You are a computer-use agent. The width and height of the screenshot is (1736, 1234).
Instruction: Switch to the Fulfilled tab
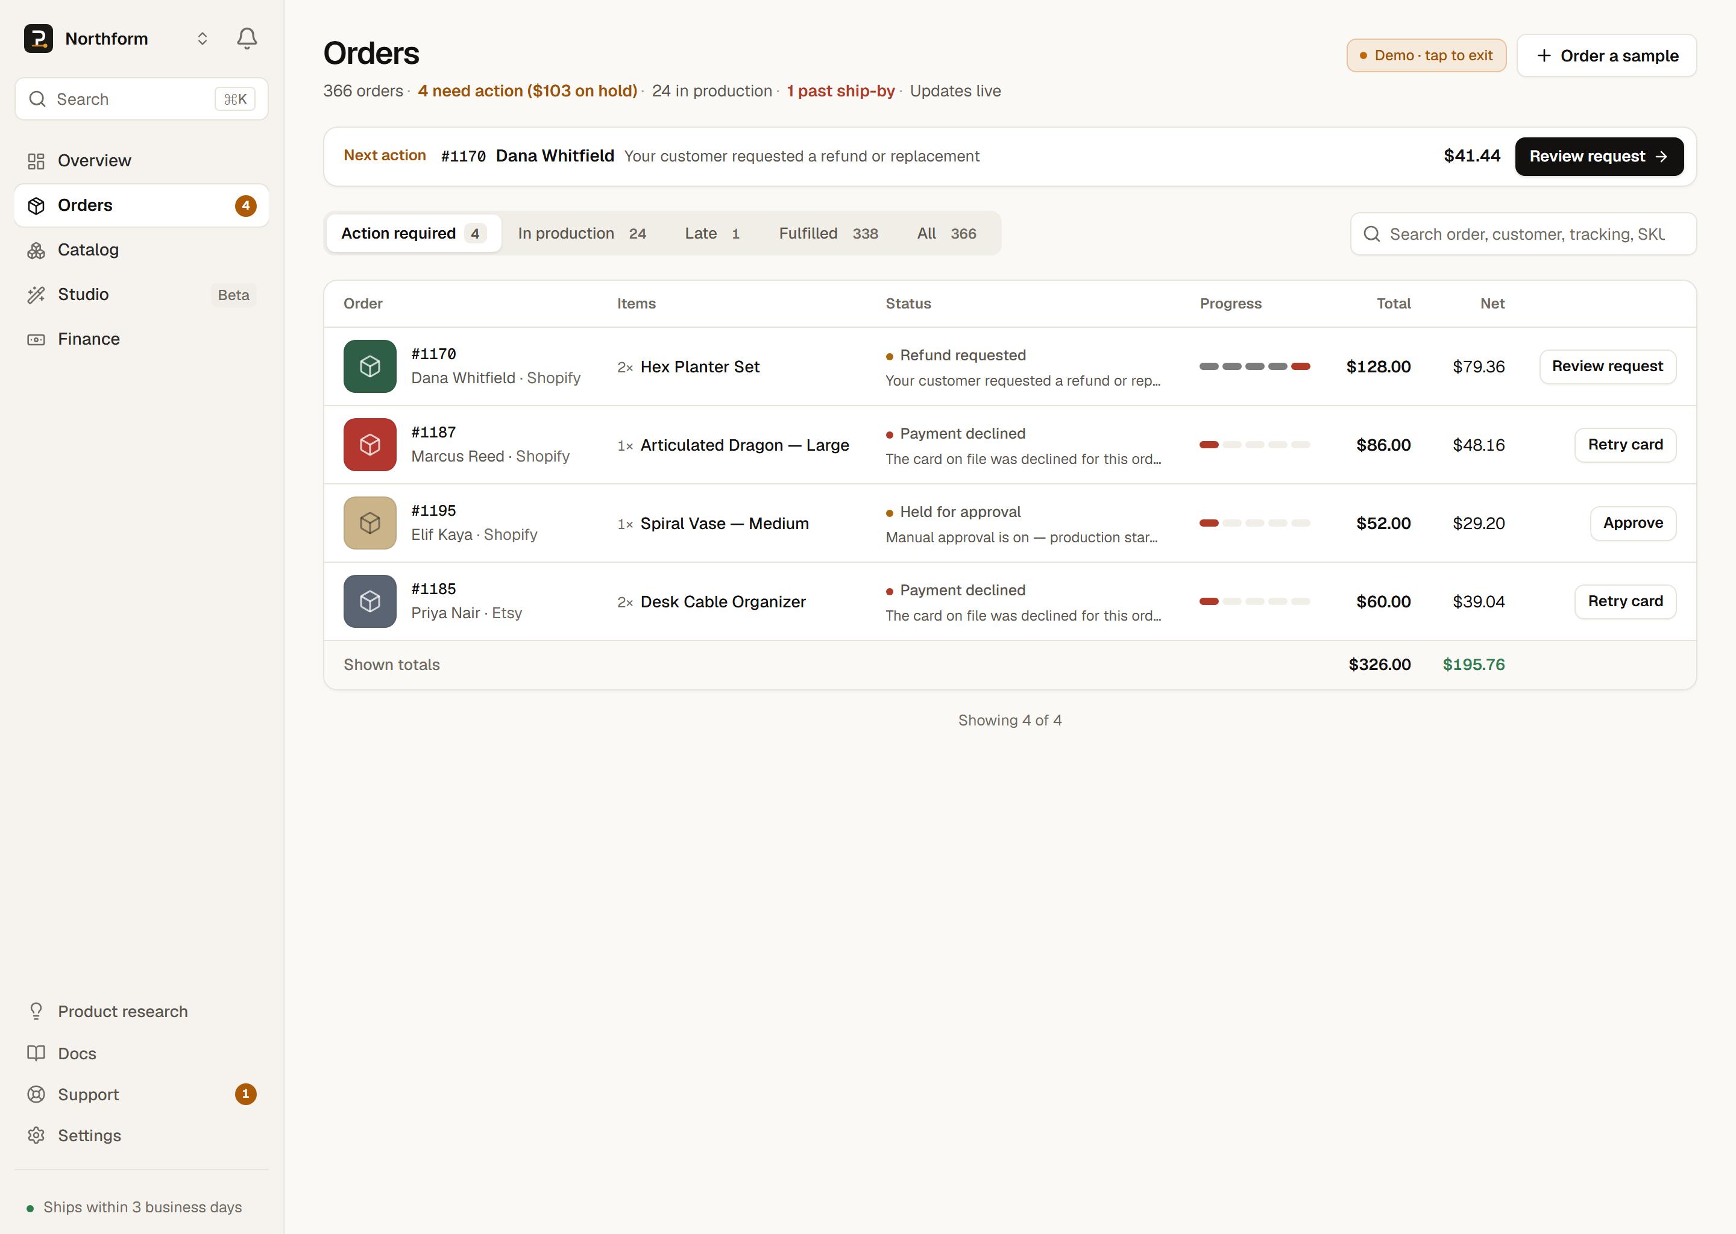tap(828, 233)
